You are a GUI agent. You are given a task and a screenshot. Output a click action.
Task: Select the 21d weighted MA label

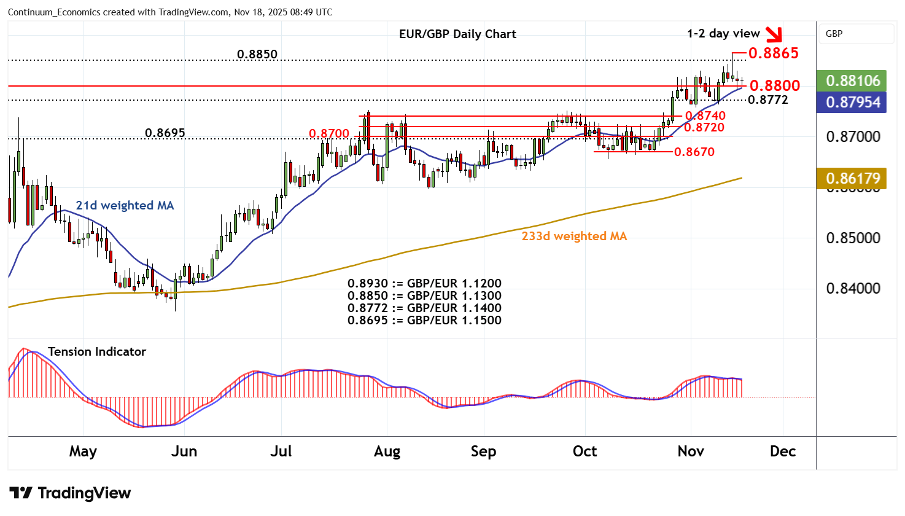click(x=125, y=205)
